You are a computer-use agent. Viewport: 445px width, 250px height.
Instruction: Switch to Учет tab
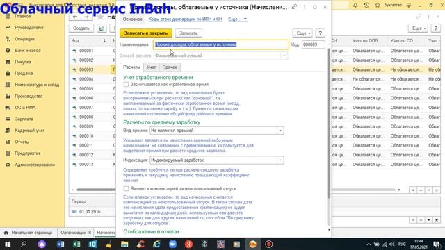[x=152, y=67]
